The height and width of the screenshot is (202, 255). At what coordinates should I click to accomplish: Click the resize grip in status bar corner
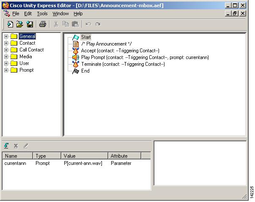pos(244,197)
